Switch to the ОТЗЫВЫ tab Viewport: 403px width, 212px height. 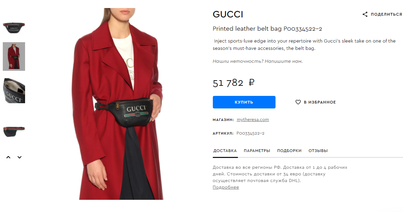pyautogui.click(x=318, y=151)
